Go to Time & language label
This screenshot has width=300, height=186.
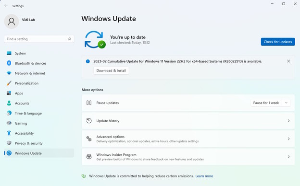pos(28,113)
